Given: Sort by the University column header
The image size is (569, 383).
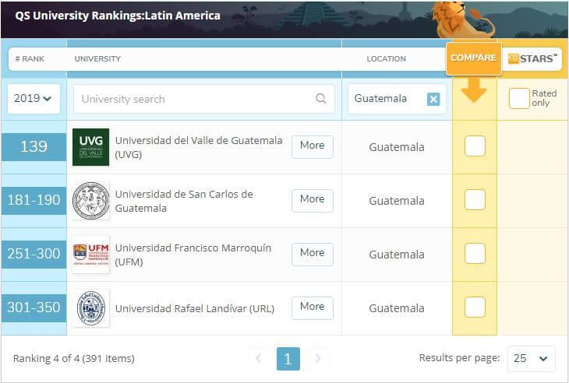Looking at the screenshot, I should [x=97, y=58].
